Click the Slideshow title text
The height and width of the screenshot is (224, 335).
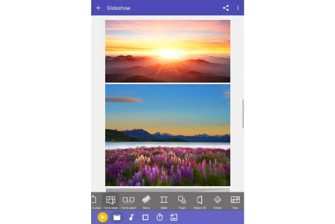click(x=119, y=8)
